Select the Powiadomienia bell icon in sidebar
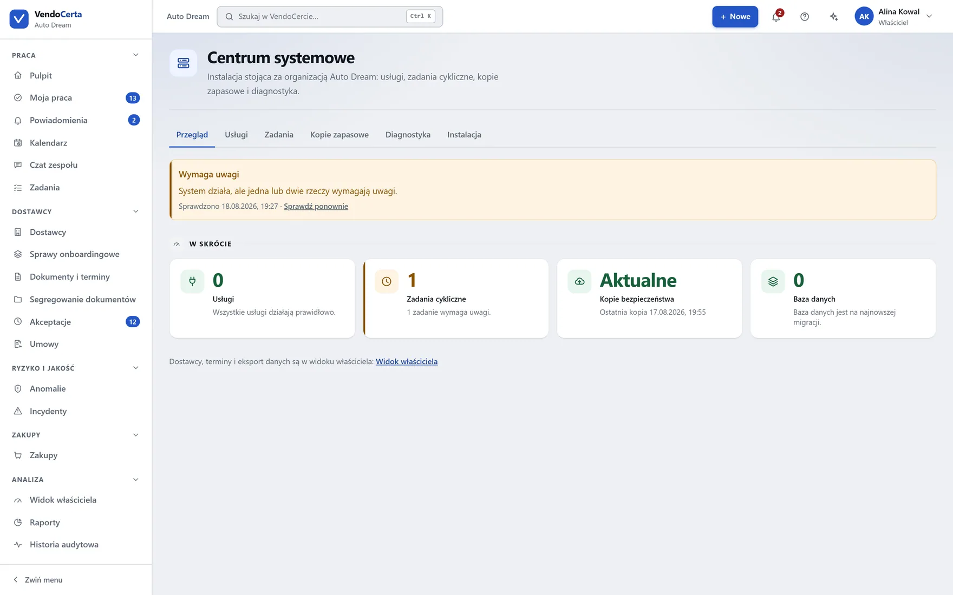The image size is (953, 595). 18,120
